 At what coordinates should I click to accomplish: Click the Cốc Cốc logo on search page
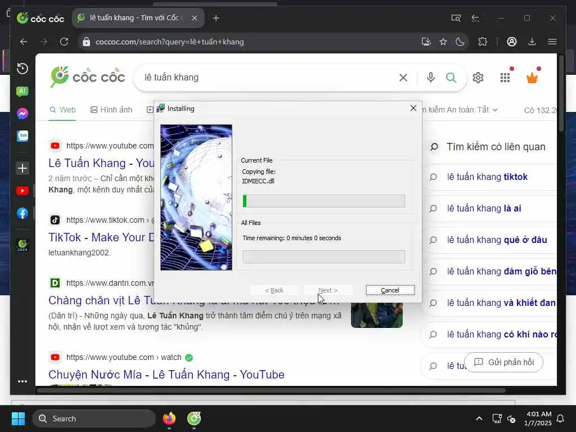coord(87,77)
